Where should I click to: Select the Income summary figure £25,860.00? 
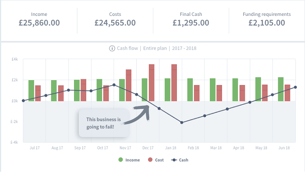[39, 23]
